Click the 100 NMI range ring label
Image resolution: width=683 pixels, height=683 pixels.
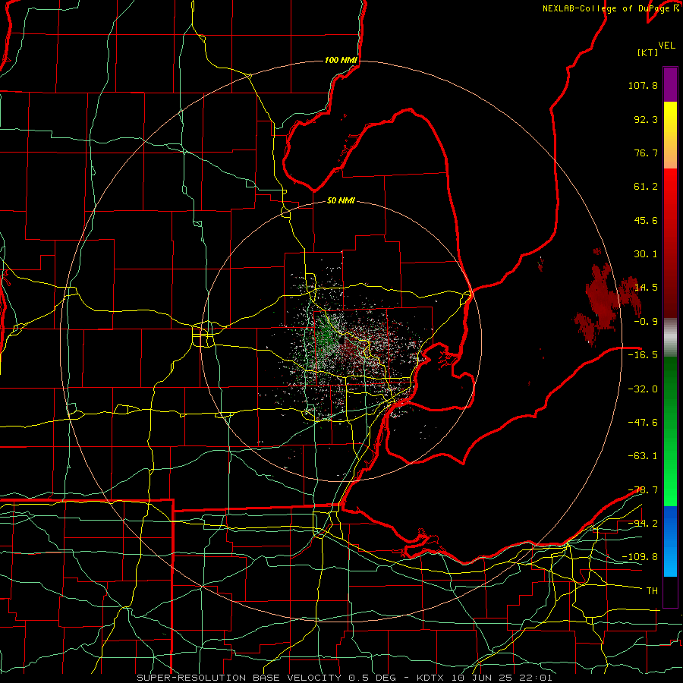341,60
